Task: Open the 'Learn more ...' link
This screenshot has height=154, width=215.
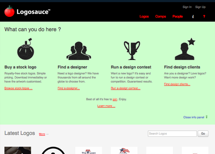Action: click(106, 106)
